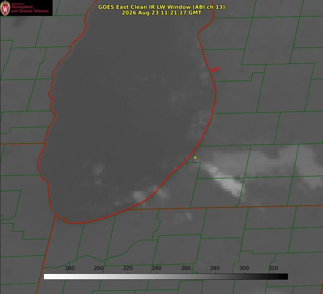Image resolution: width=323 pixels, height=294 pixels.
Task: Click the 200 tick label on the colorbar
Action: pos(98,268)
